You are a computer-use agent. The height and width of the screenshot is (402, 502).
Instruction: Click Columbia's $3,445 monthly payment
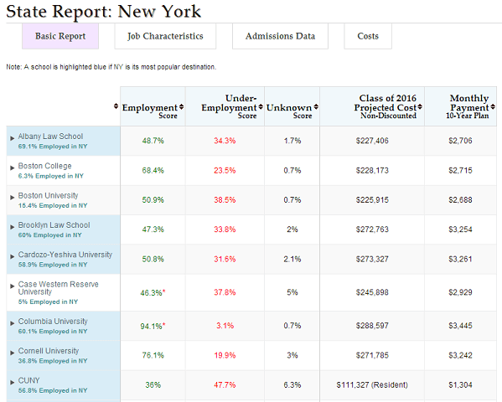(x=460, y=326)
